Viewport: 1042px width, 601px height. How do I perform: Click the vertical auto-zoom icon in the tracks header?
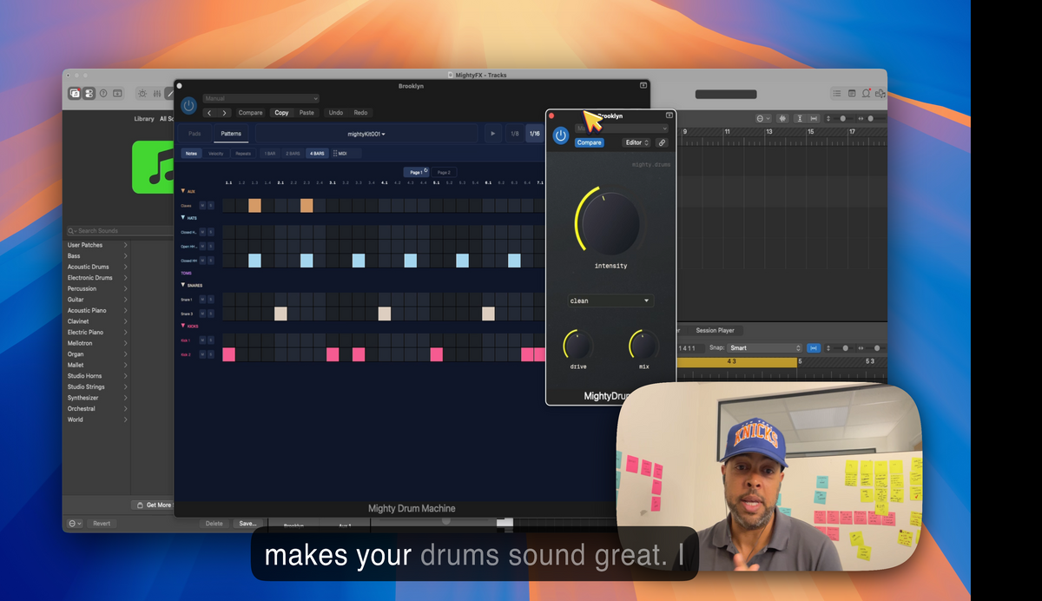click(x=800, y=118)
